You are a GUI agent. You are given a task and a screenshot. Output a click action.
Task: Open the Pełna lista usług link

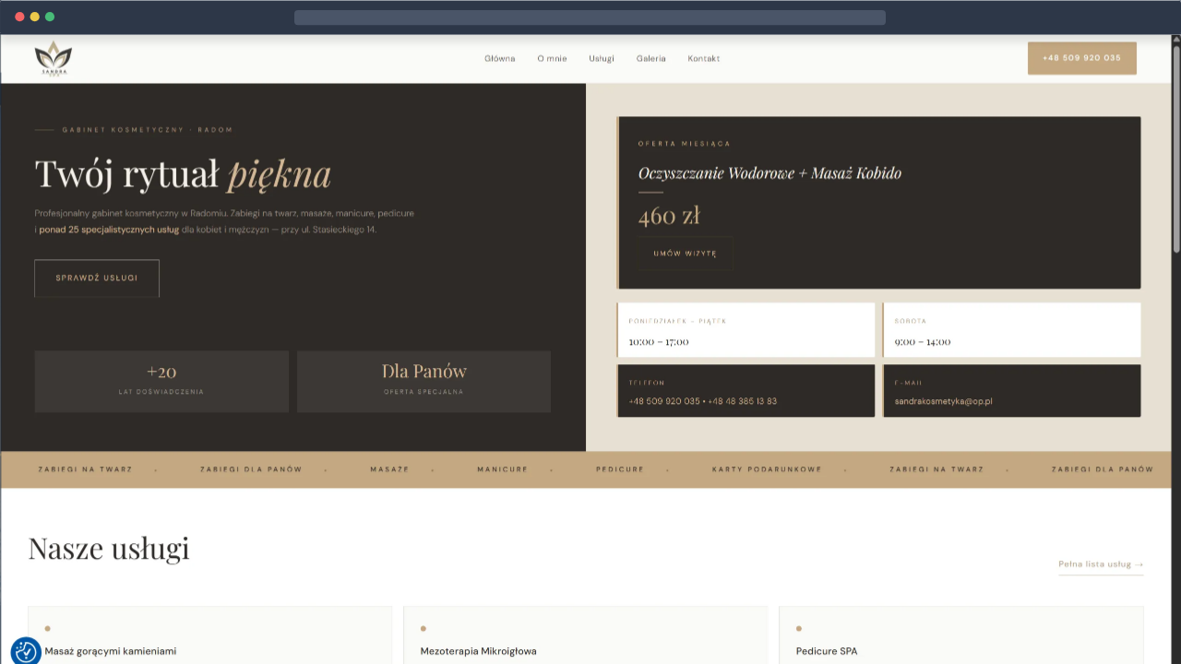pos(1101,563)
